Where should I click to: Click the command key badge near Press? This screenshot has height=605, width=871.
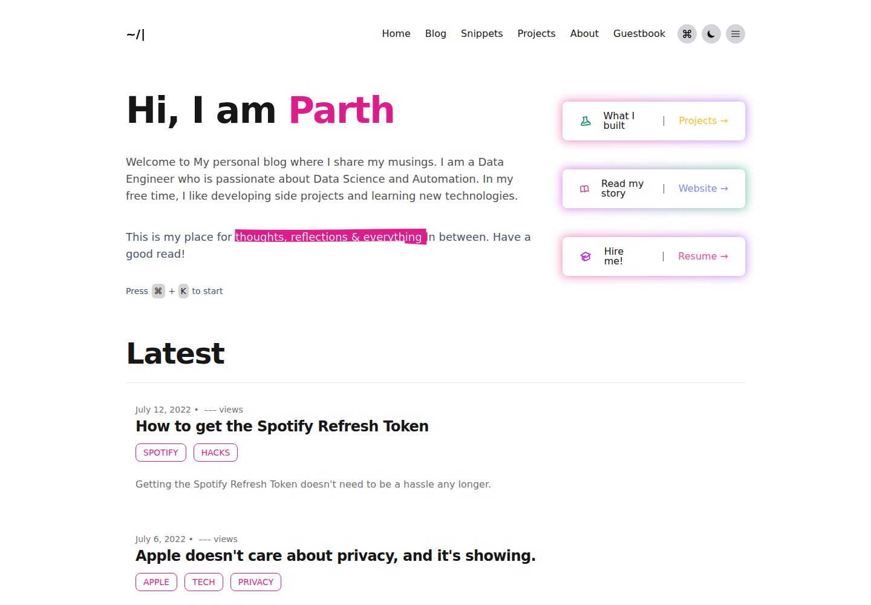coord(158,291)
